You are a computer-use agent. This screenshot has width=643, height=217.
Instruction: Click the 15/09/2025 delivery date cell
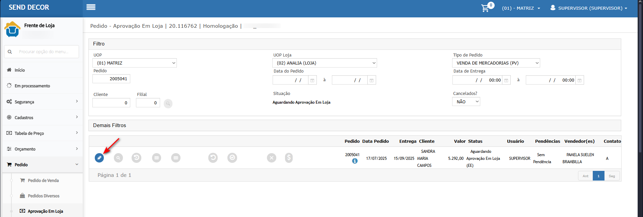404,158
